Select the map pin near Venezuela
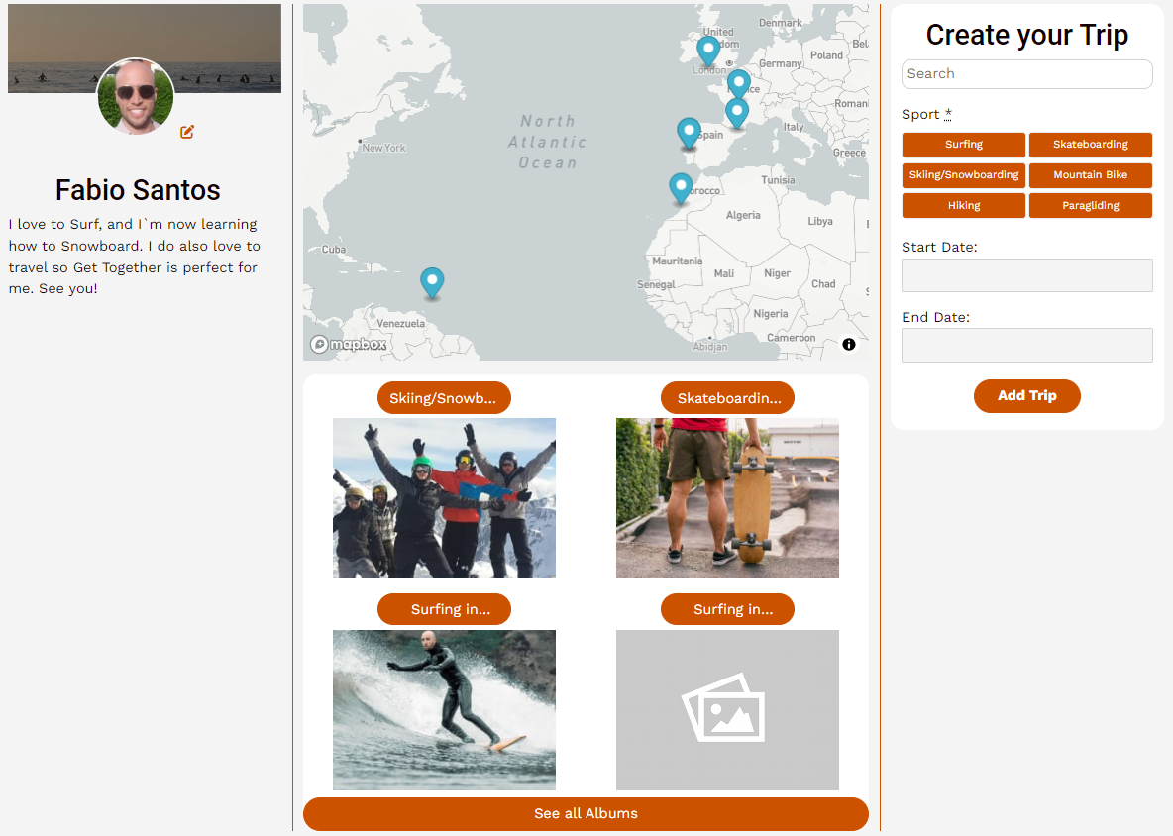Screen dimensions: 1173x836 431,282
